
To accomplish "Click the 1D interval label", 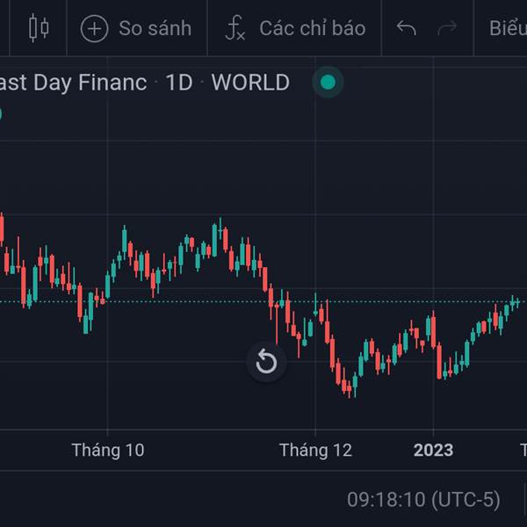I will [179, 83].
